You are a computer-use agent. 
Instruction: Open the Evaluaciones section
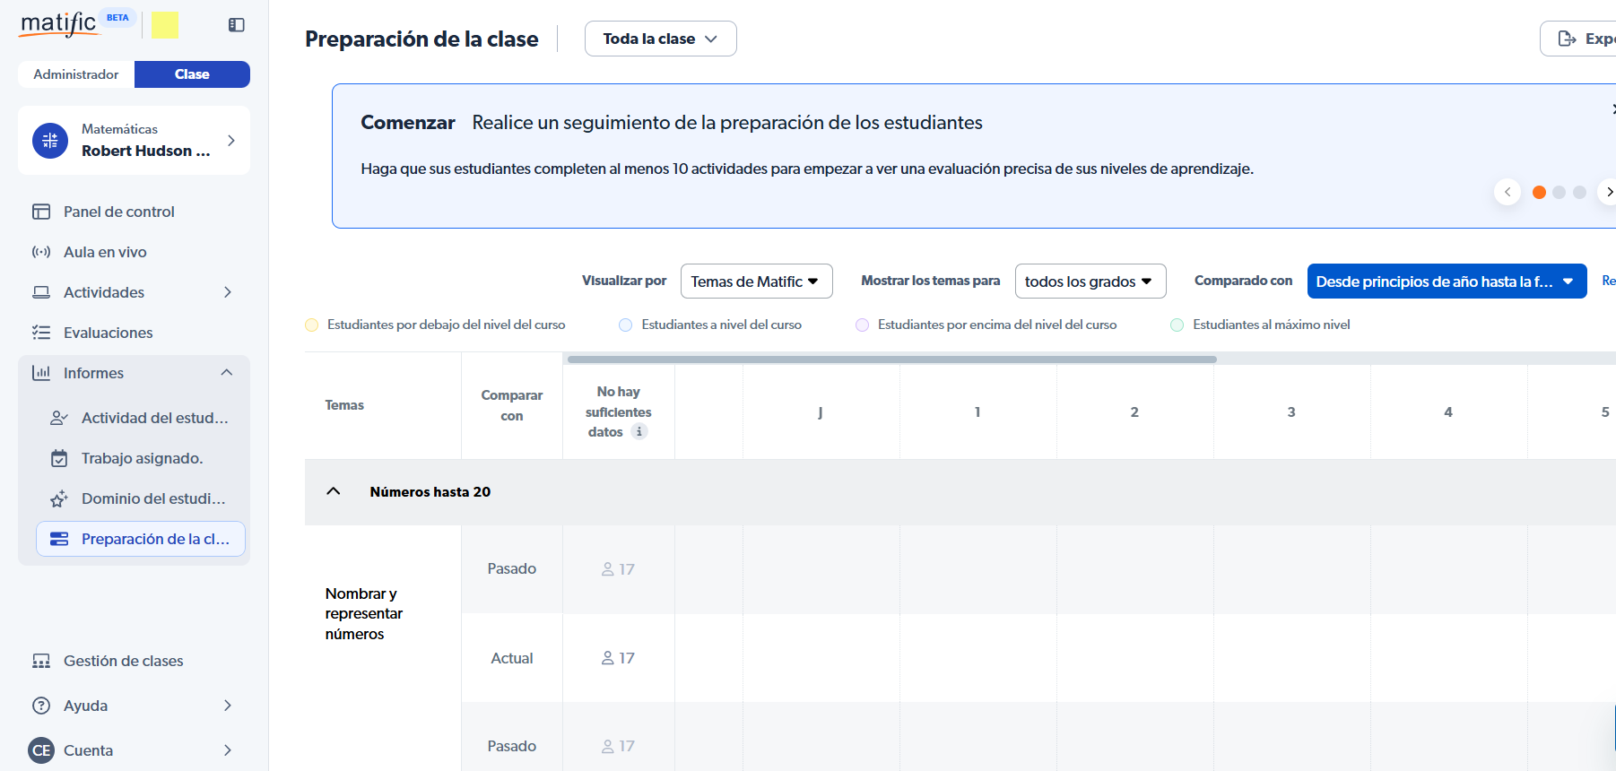point(108,333)
